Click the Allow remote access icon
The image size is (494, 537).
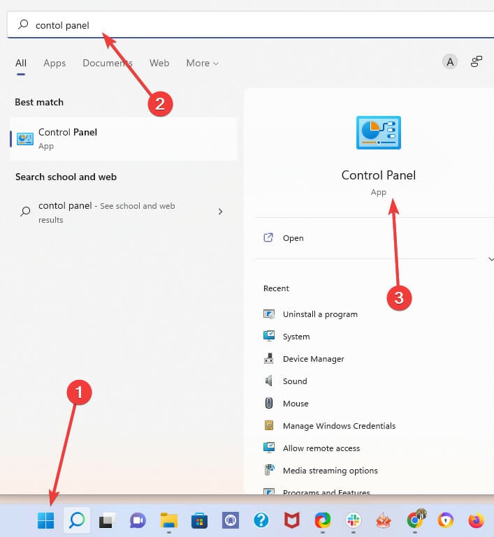269,448
